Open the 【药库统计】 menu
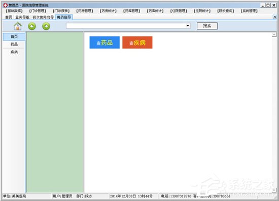 155,11
